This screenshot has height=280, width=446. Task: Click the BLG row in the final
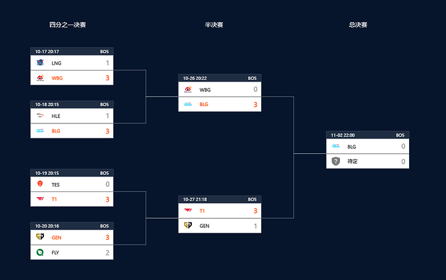tap(368, 146)
